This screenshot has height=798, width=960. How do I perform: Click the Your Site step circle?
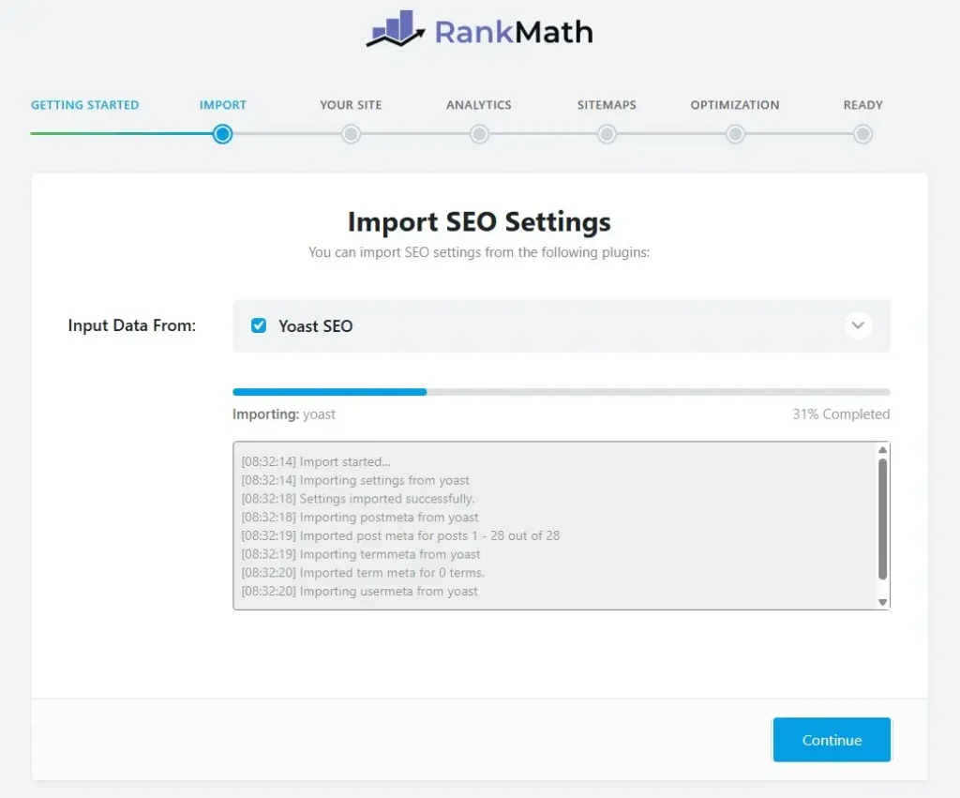pos(351,134)
